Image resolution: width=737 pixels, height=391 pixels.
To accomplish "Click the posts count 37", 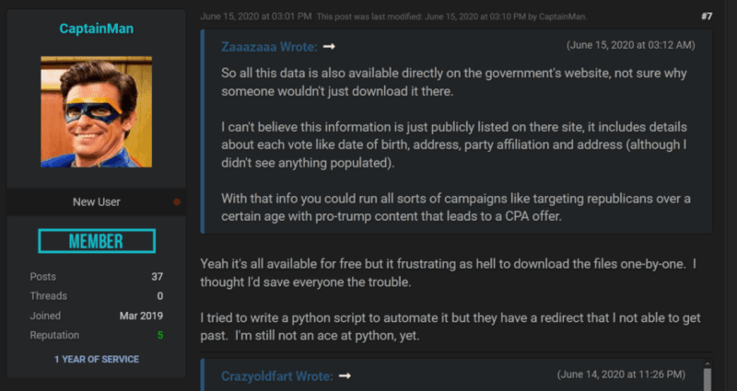I will [x=157, y=277].
